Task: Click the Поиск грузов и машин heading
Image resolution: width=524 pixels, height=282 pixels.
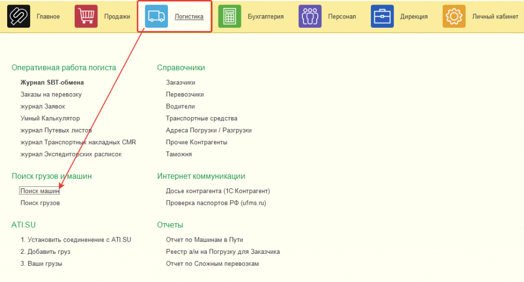Action: point(52,176)
